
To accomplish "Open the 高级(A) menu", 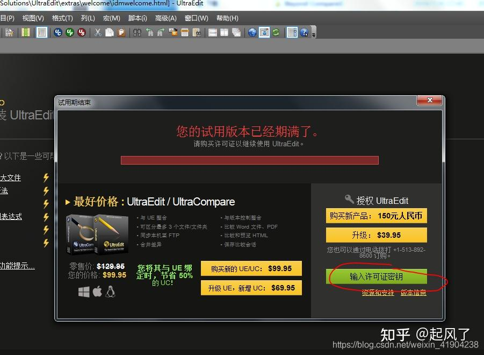I will pos(166,18).
